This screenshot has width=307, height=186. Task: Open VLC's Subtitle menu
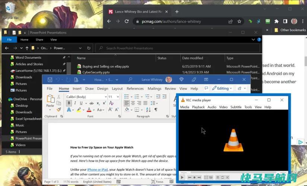pos(236,107)
